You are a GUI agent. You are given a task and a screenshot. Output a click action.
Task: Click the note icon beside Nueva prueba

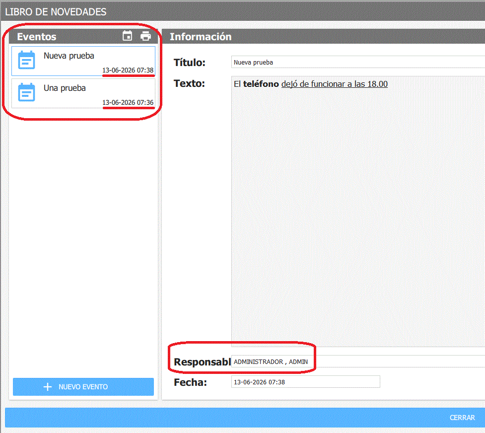click(27, 60)
